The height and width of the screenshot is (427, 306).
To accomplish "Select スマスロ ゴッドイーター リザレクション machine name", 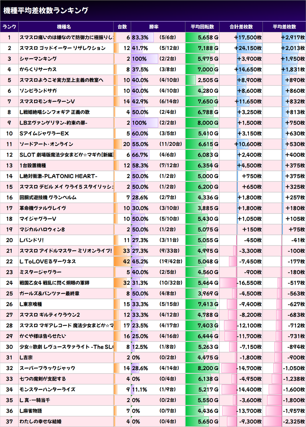I will coord(62,48).
